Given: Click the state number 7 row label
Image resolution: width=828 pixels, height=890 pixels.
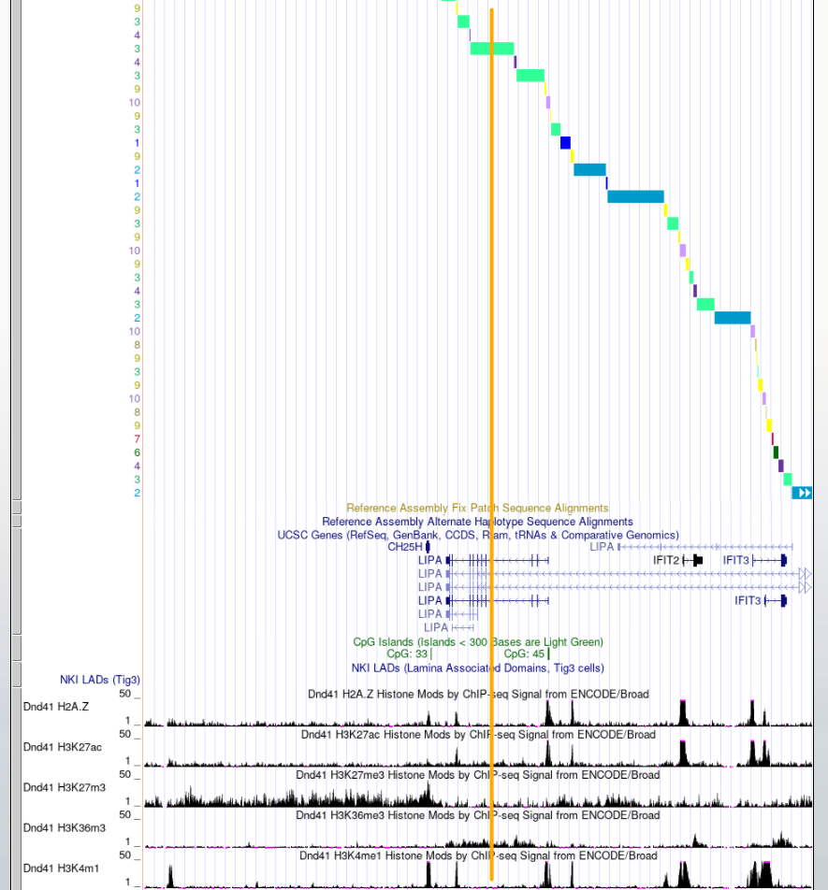Looking at the screenshot, I should click(x=137, y=438).
